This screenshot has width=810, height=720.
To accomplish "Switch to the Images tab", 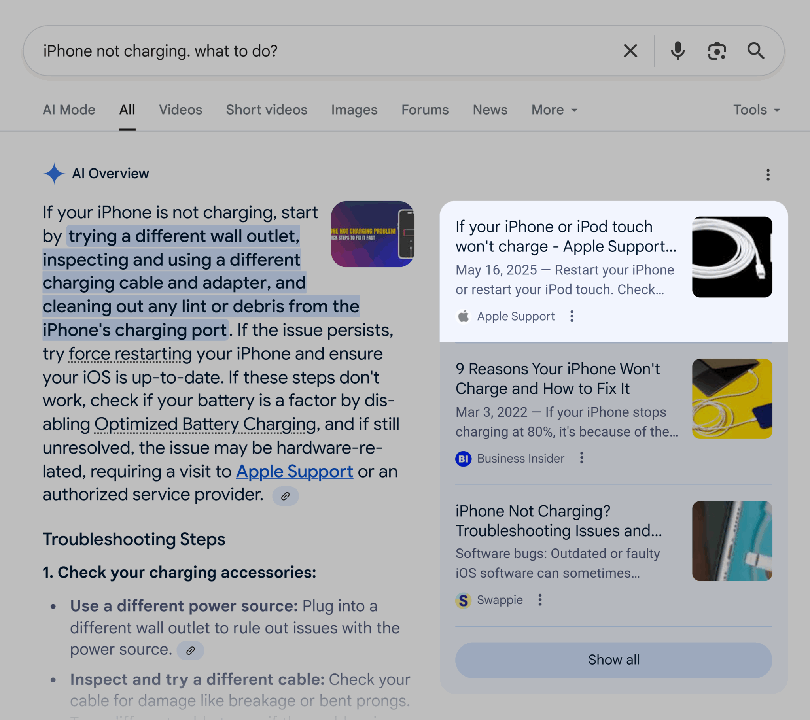I will (354, 110).
